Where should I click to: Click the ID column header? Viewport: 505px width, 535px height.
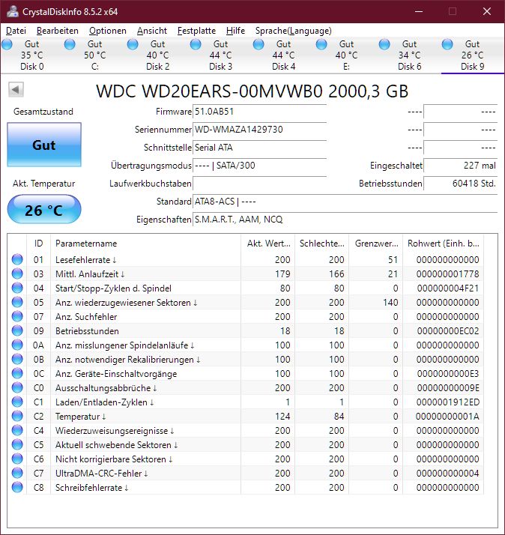pos(38,244)
